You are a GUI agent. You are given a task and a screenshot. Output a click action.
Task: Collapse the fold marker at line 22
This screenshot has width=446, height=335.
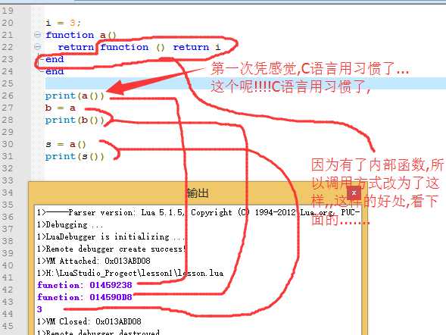click(x=37, y=46)
